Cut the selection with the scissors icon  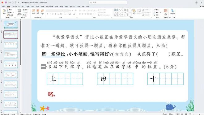point(9,10)
